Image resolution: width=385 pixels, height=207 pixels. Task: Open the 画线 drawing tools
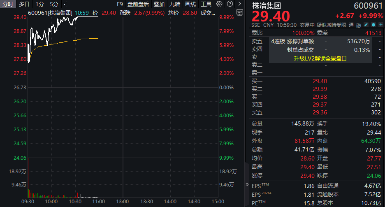coord(190,4)
